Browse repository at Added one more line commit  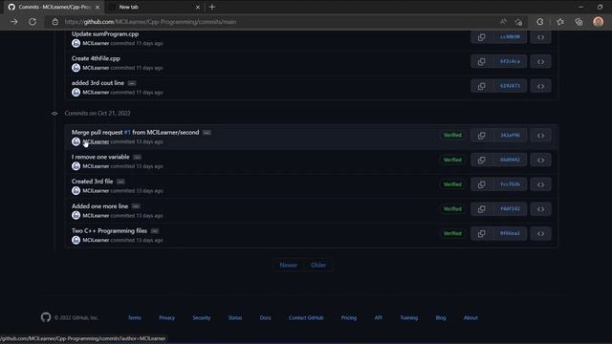pyautogui.click(x=540, y=209)
